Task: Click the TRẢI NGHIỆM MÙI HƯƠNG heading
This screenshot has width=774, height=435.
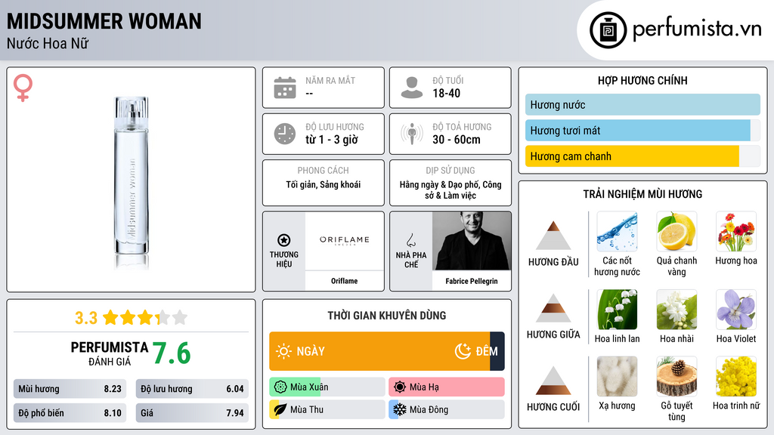Action: pos(642,194)
